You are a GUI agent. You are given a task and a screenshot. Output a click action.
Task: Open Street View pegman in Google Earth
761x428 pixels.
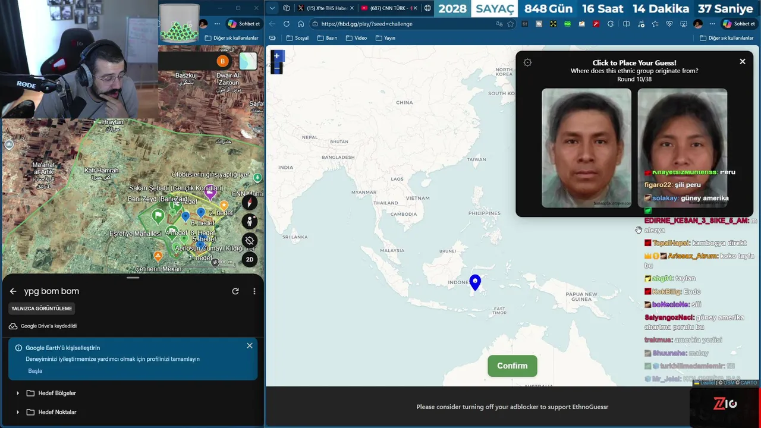(x=250, y=222)
